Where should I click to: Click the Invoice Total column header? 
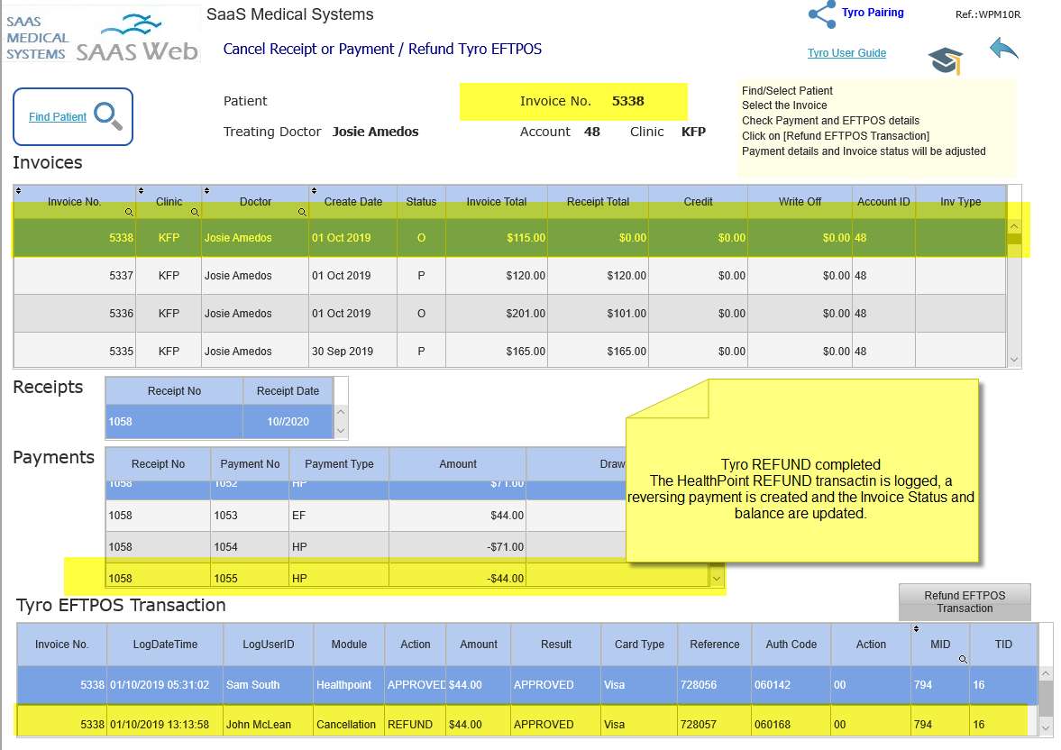[x=497, y=202]
